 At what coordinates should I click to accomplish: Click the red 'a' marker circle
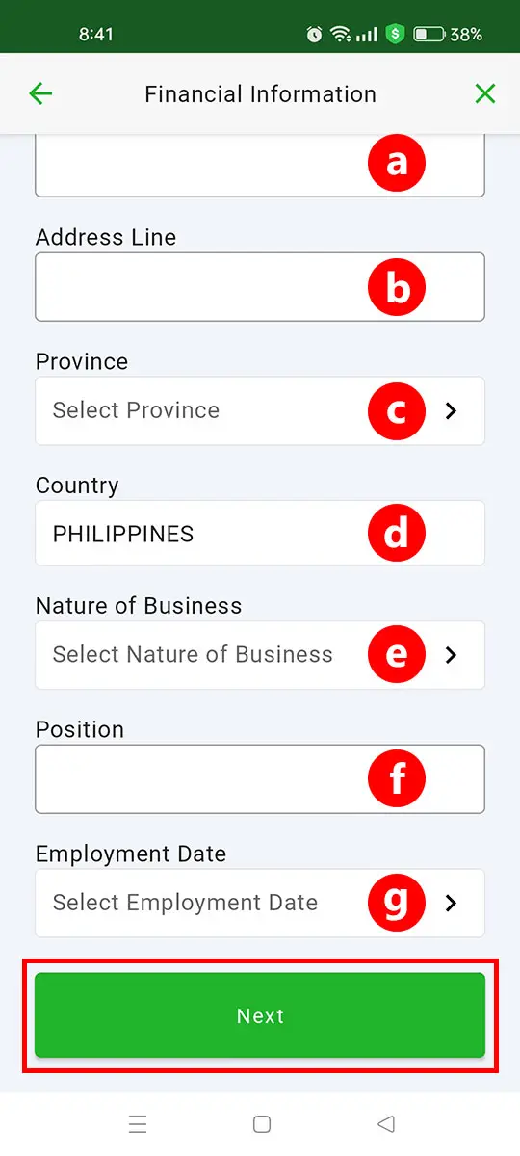(397, 163)
